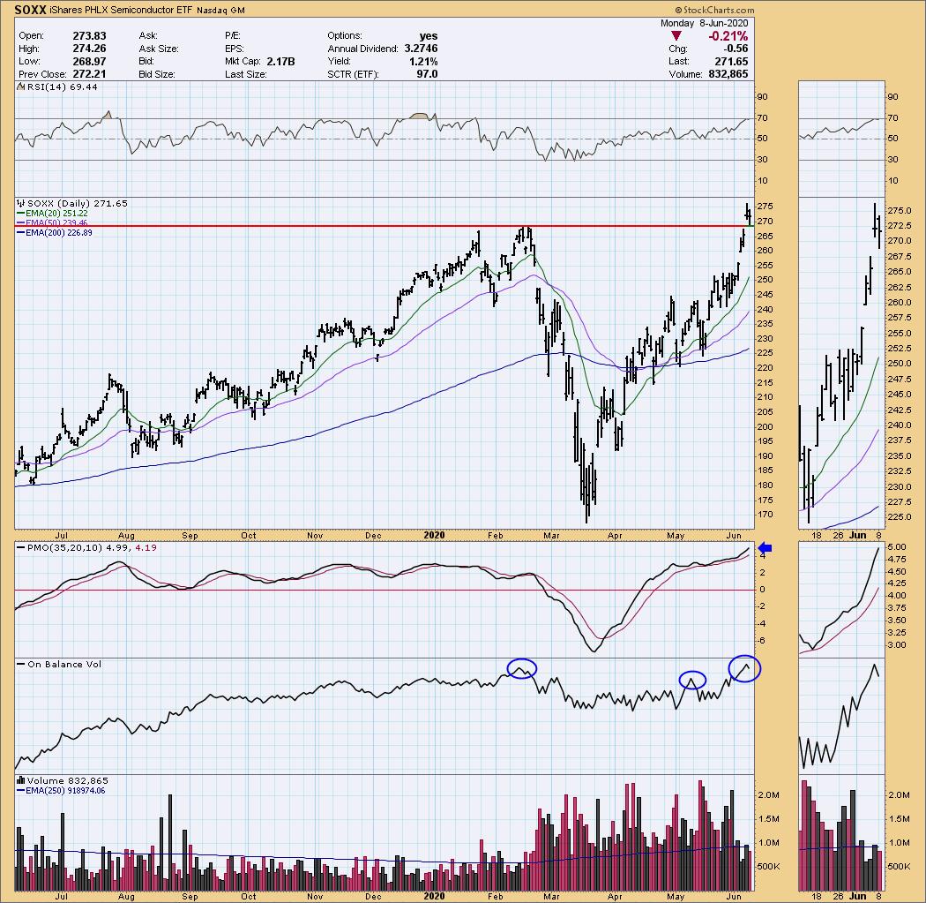926x903 pixels.
Task: Click the SOXX ticker symbol in header
Action: (29, 10)
